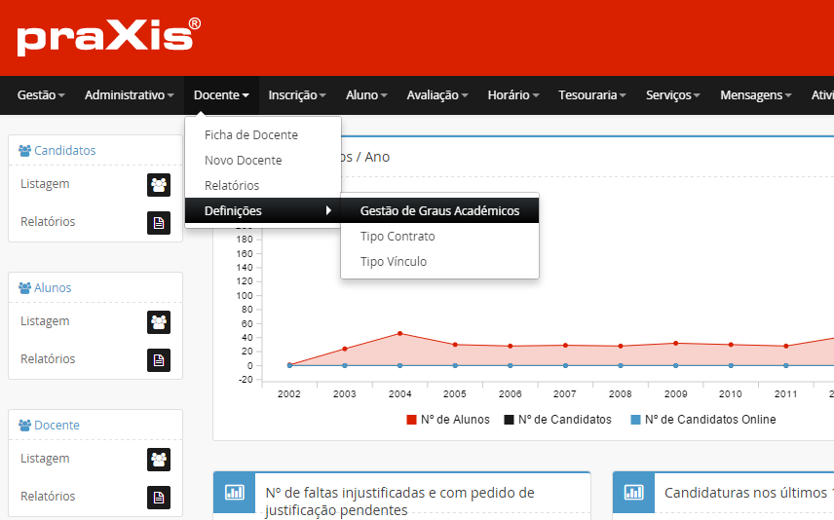Toggle Nº de Candidatos Online legend series
Image resolution: width=834 pixels, height=520 pixels.
pos(702,420)
